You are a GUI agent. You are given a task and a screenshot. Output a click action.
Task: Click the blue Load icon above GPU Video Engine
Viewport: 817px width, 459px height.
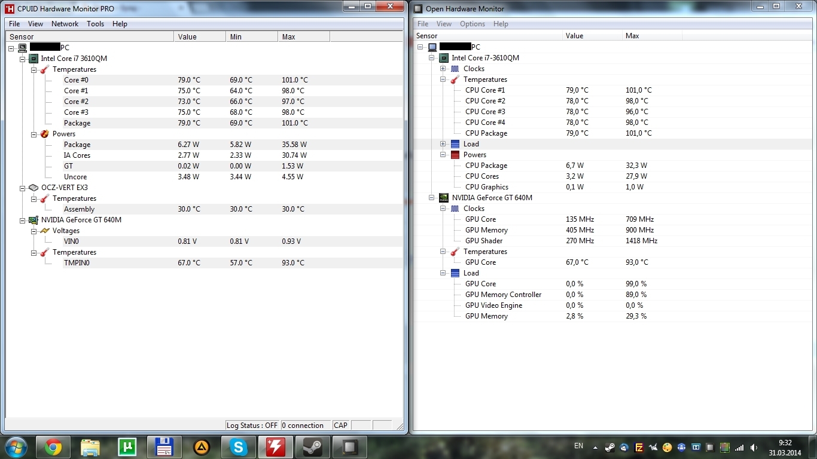[455, 273]
